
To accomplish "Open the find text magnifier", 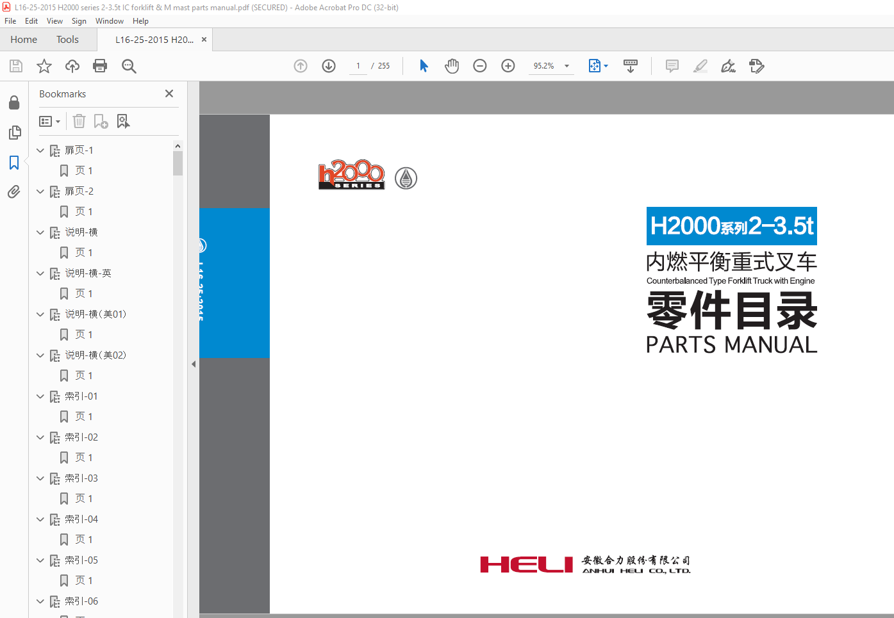I will 129,66.
